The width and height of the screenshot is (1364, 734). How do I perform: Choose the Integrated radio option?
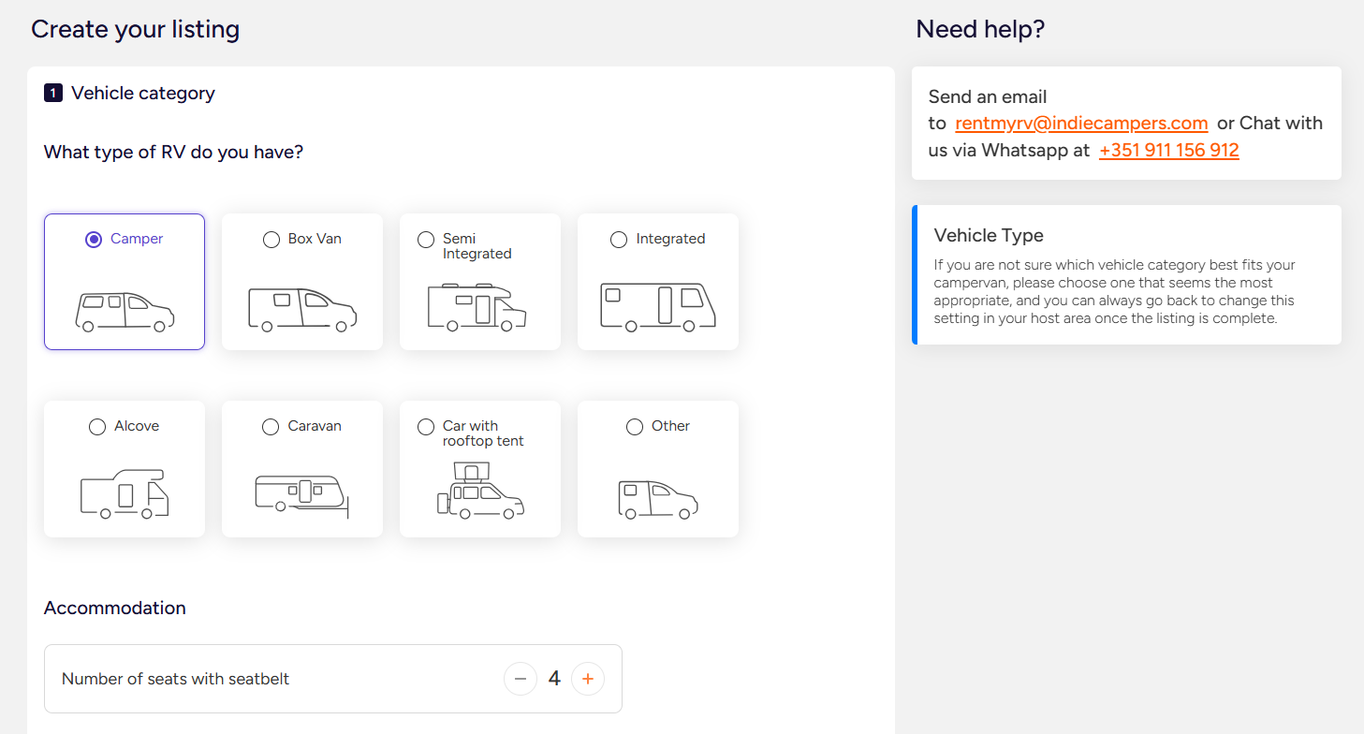tap(619, 240)
